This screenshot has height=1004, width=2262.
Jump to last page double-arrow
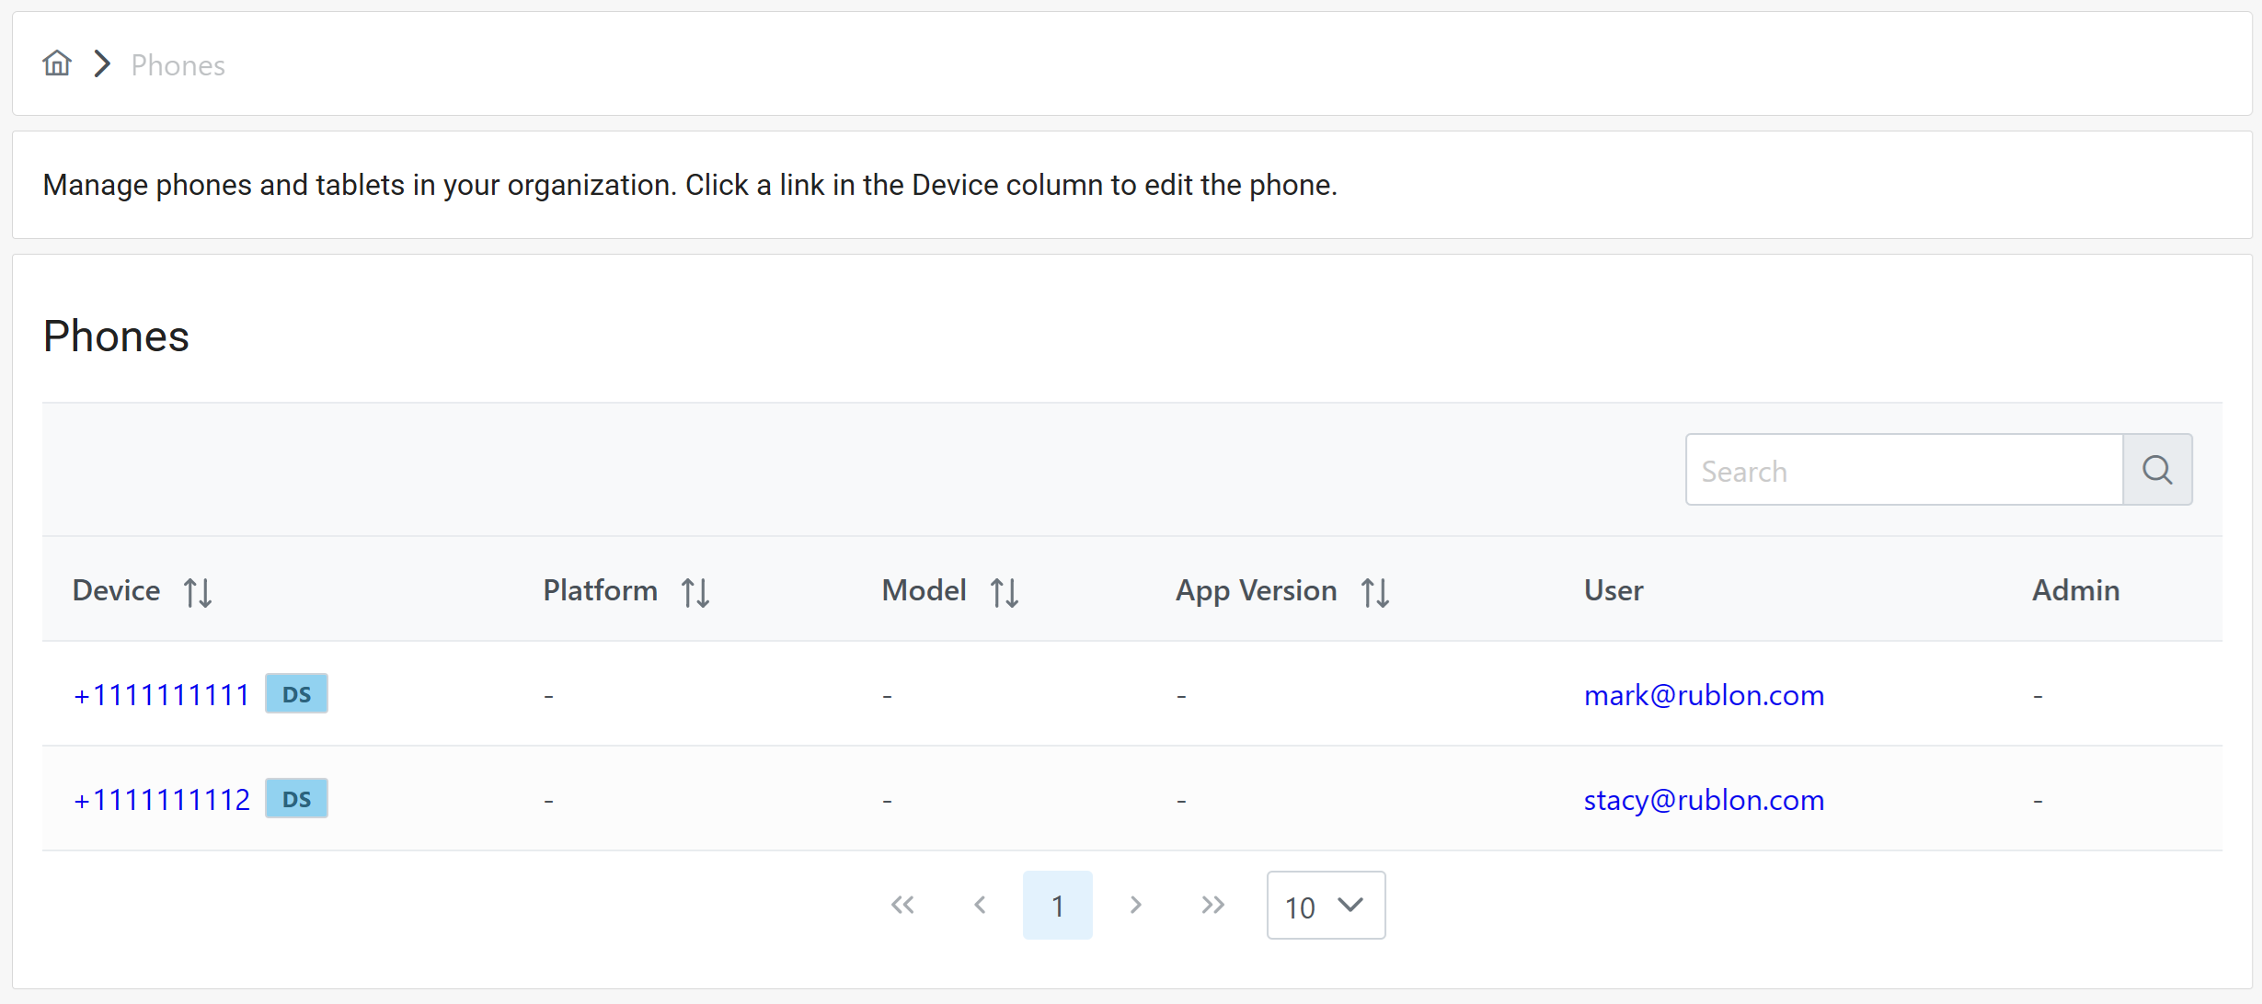(x=1212, y=906)
